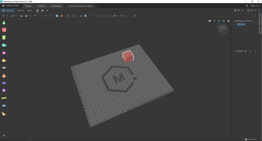Expand the Workspace tree node

coord(233,21)
